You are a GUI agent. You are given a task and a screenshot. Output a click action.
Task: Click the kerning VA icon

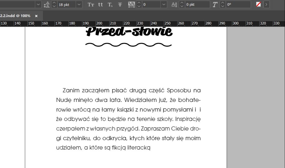pos(131,5)
